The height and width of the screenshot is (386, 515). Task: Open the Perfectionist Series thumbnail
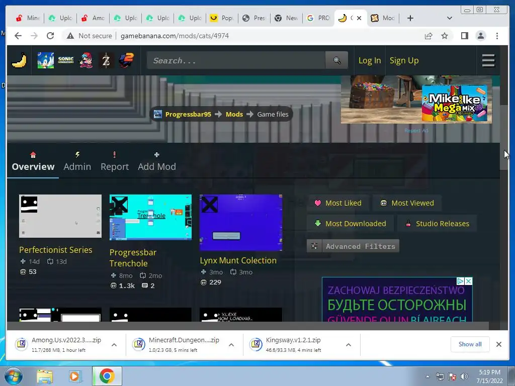60,216
